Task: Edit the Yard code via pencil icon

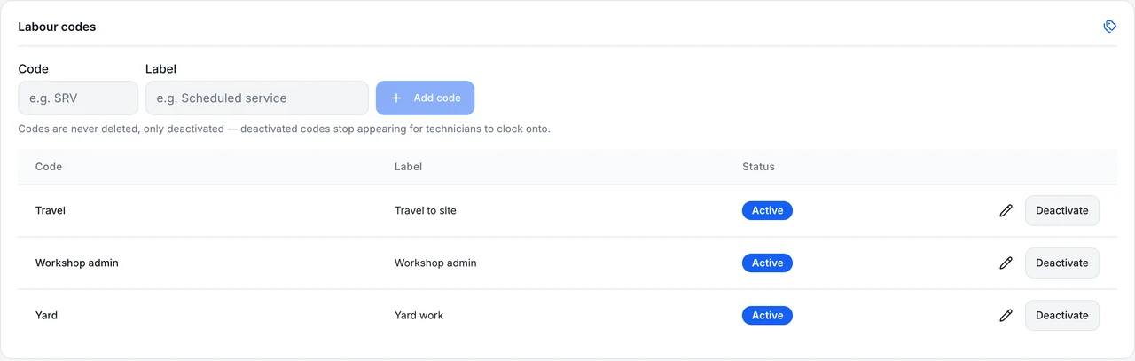Action: 1006,316
